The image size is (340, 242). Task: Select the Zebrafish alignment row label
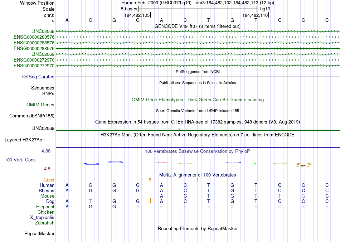(45, 223)
